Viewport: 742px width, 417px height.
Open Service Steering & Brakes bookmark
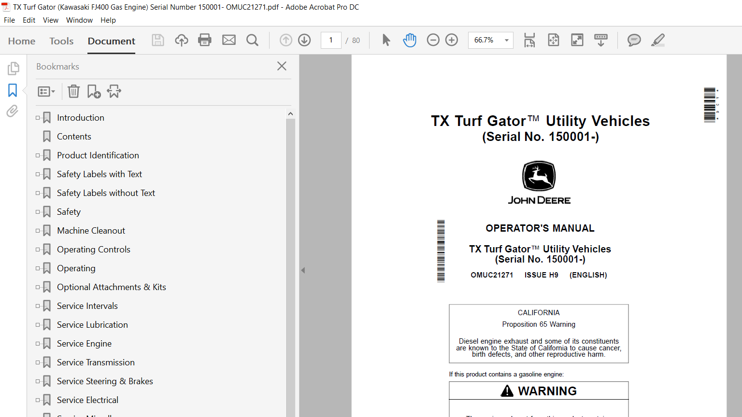pyautogui.click(x=105, y=381)
